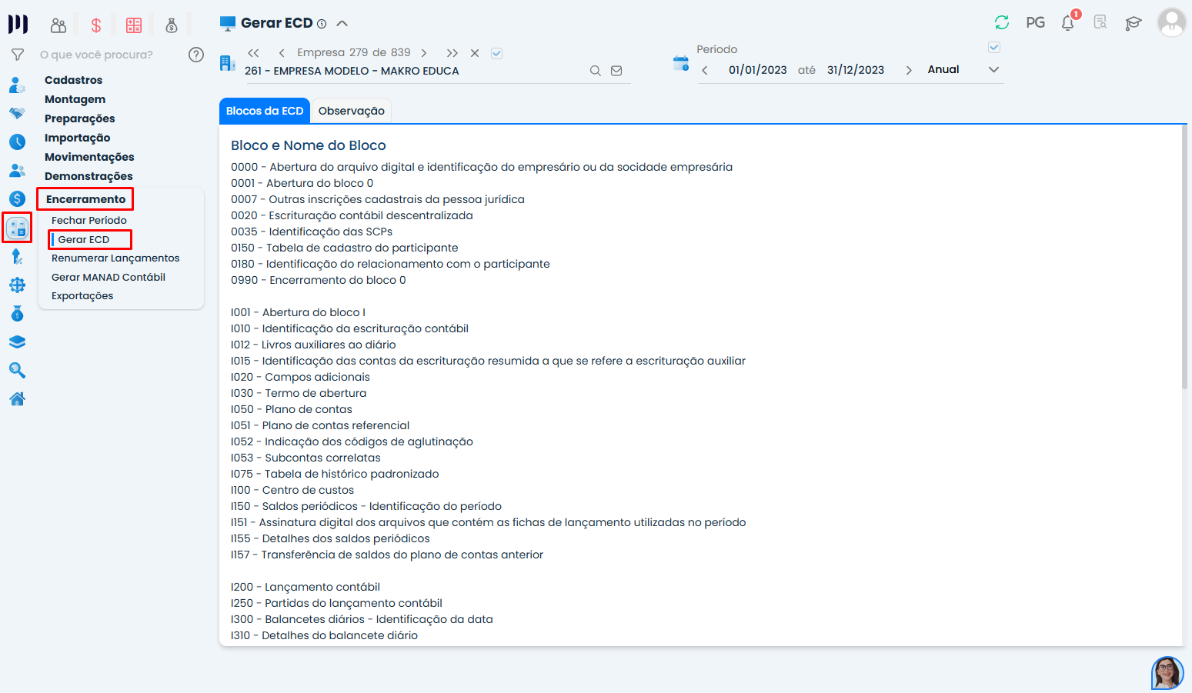The height and width of the screenshot is (693, 1192).
Task: Switch to the Observação tab
Action: coord(351,111)
